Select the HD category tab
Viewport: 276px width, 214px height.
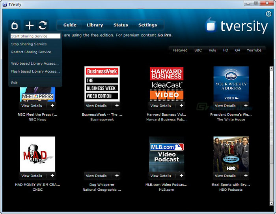226,50
